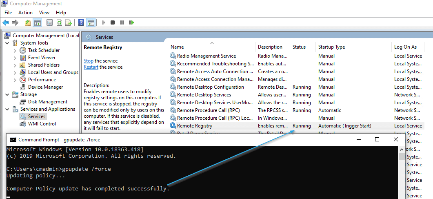Click the Up One Level folder icon
433x199 pixels.
click(28, 22)
